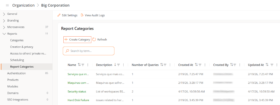
Task: Open the Security status category link
Action: click(77, 92)
